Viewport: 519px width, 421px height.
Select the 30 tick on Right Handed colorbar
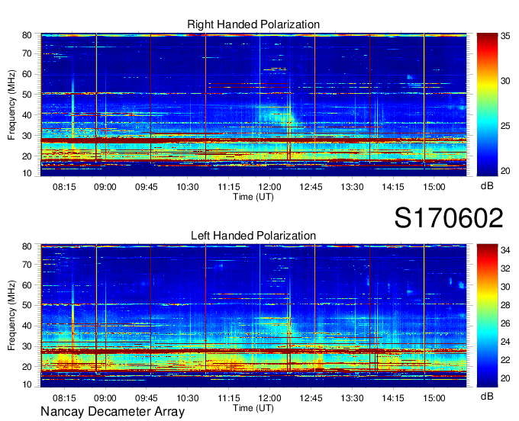tap(505, 81)
